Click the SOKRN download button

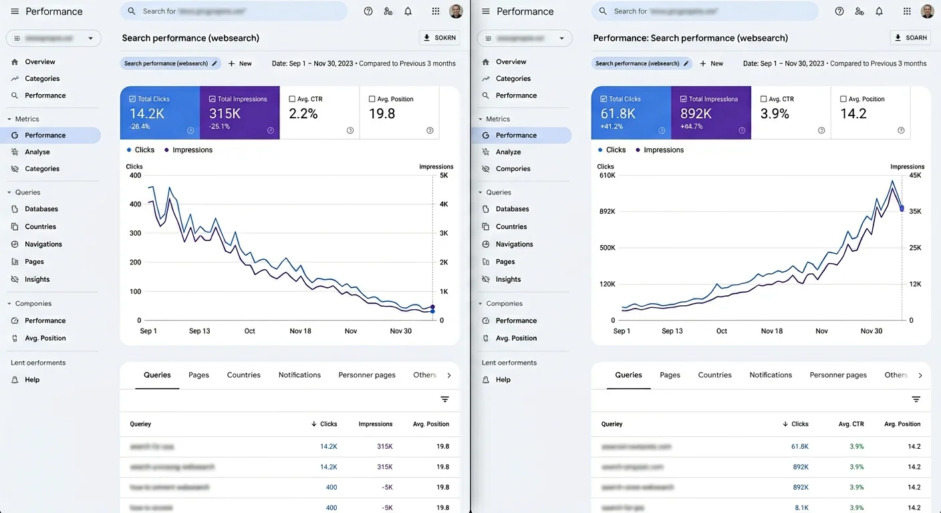click(439, 37)
